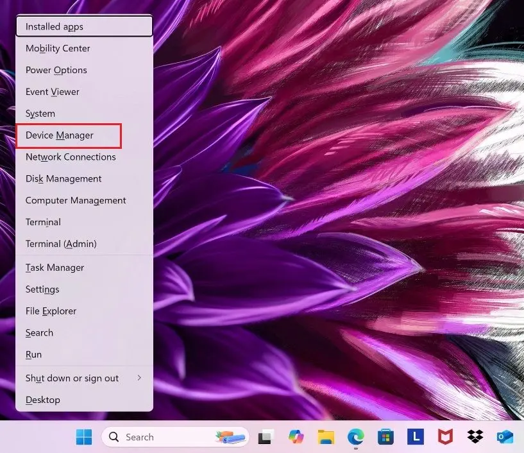Open McAfee from the taskbar
The height and width of the screenshot is (453, 524).
pyautogui.click(x=445, y=437)
